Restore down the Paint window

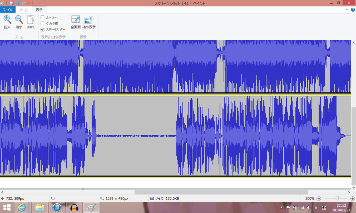click(339, 3)
